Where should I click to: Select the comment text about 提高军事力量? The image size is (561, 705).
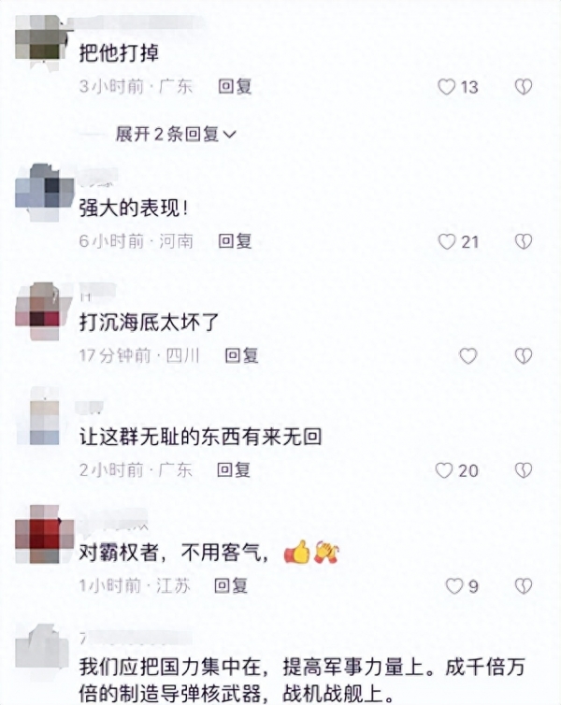pos(302,681)
